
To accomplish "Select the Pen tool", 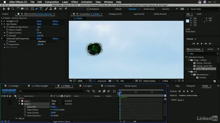I will click(x=37, y=9).
